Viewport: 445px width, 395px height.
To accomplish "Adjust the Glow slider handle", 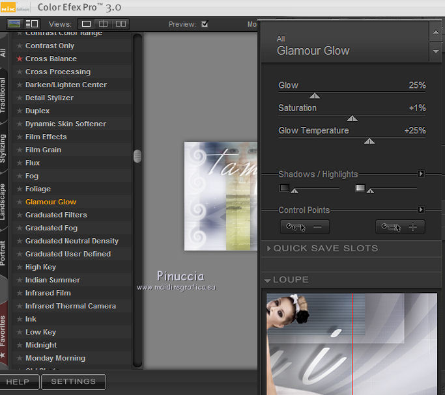I will (315, 96).
